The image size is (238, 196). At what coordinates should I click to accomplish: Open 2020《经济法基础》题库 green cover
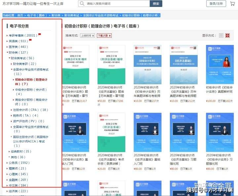click(111, 64)
